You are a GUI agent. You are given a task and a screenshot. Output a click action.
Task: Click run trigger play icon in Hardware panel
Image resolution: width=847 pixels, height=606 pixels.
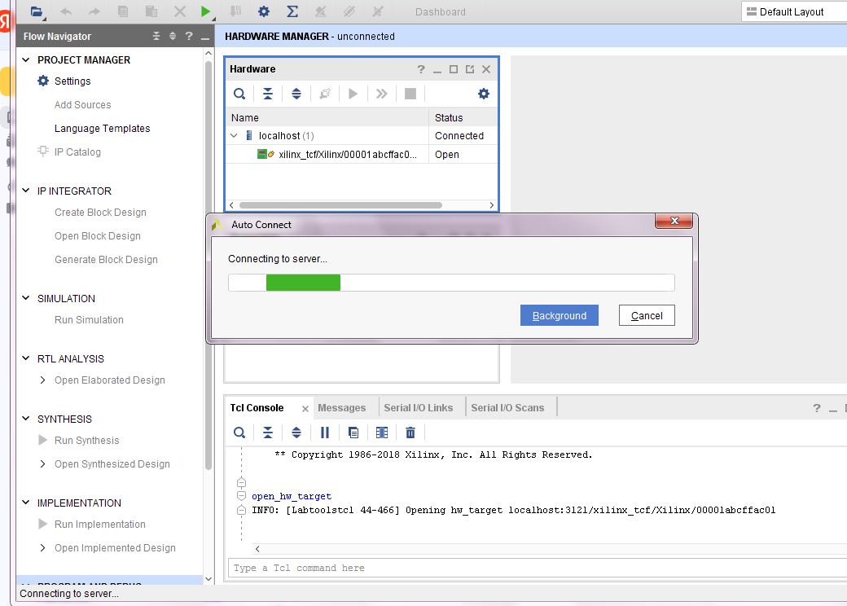(x=353, y=94)
